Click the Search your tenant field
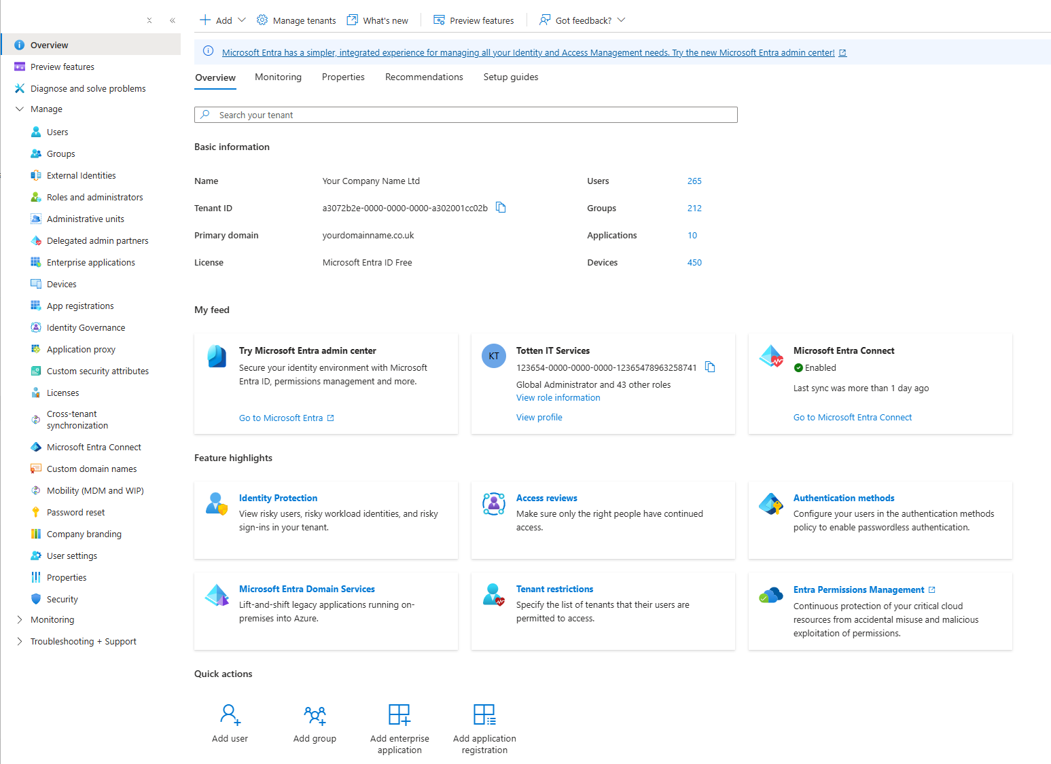1051x764 pixels. [465, 115]
